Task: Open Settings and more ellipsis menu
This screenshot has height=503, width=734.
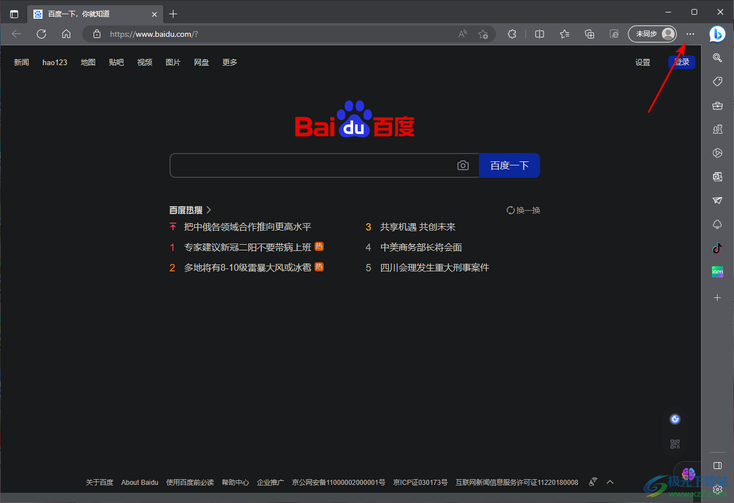Action: point(690,34)
